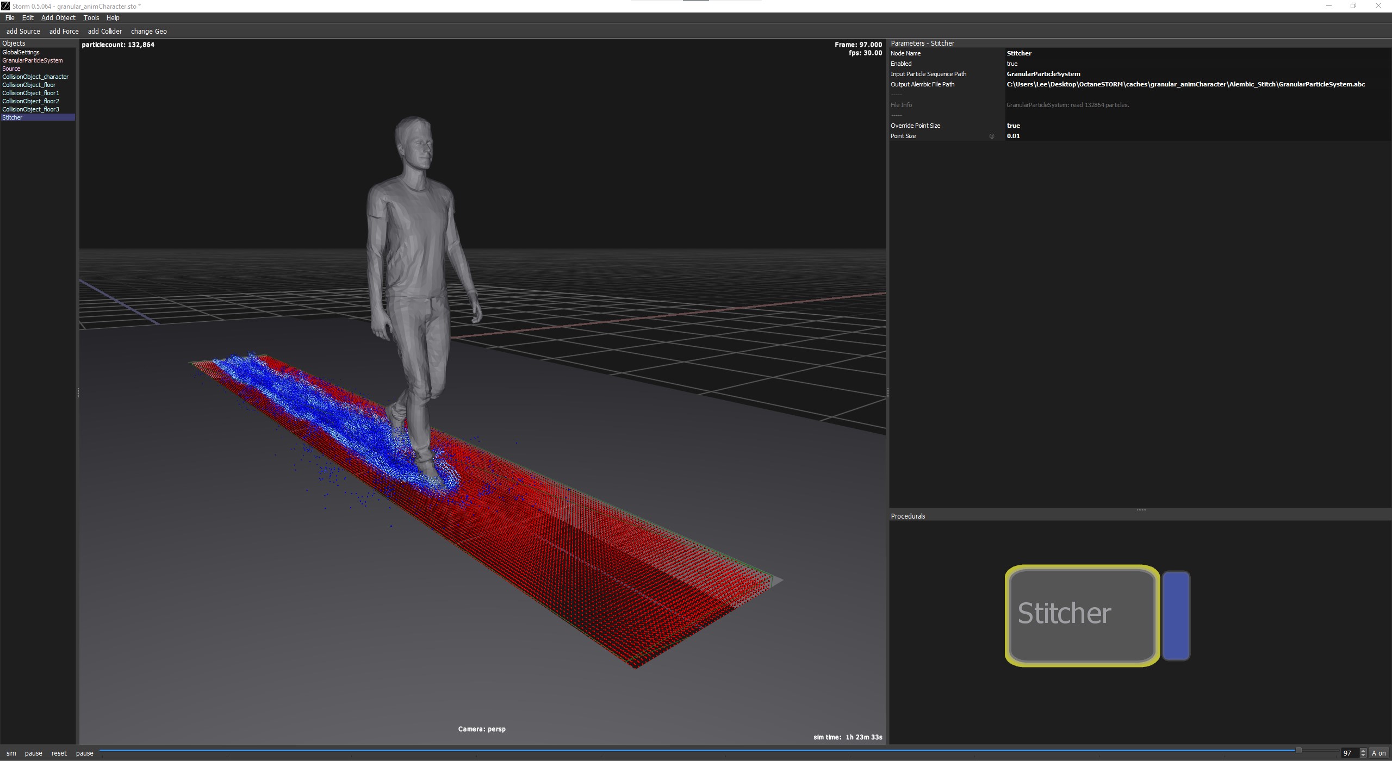
Task: Open the Tools menu
Action: point(91,18)
